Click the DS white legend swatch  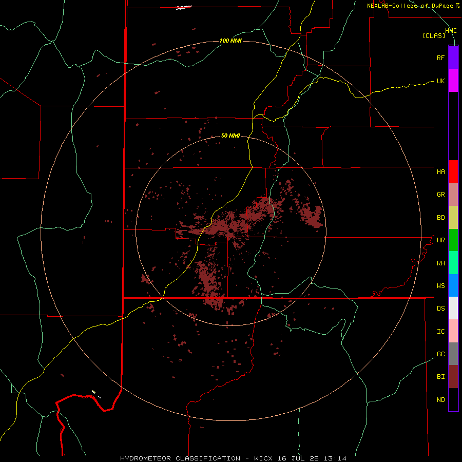453,308
